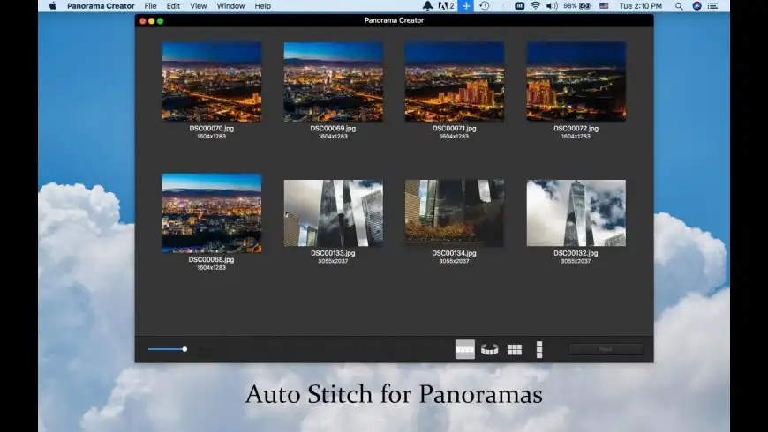
Task: Open the Apple menu
Action: [52, 6]
